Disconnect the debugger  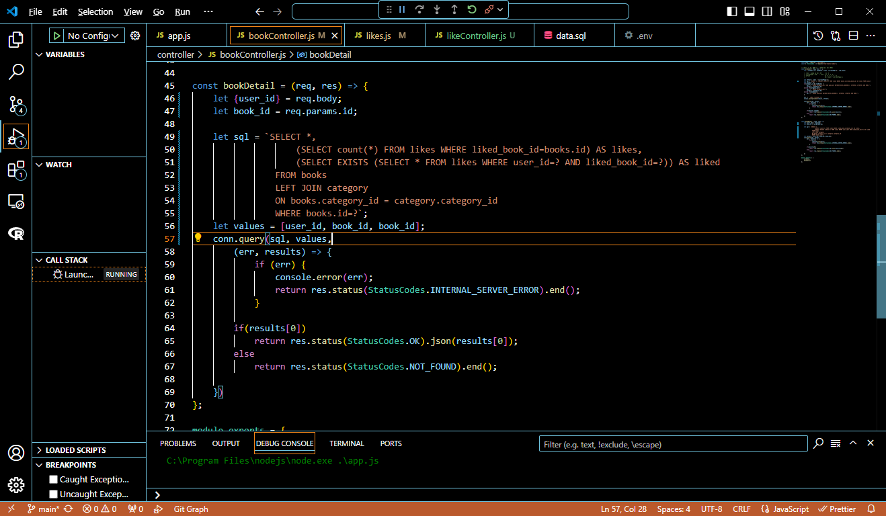[489, 9]
